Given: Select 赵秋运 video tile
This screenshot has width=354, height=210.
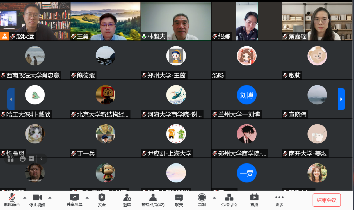Looking at the screenshot, I should [x=35, y=21].
